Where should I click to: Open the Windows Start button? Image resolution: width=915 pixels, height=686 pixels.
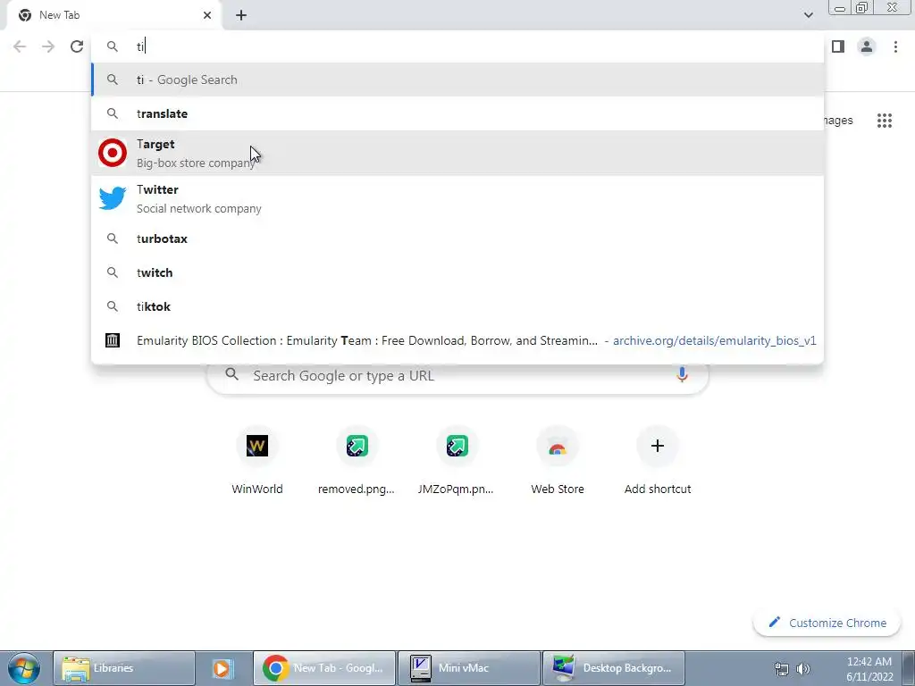[x=24, y=668]
